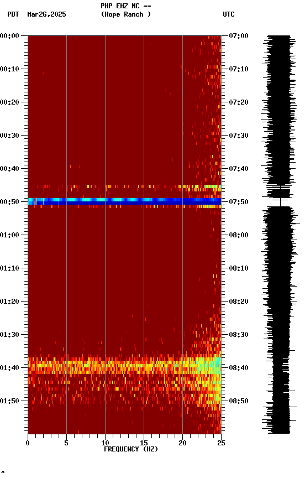Click the 01:20 PDT time label

9,302
